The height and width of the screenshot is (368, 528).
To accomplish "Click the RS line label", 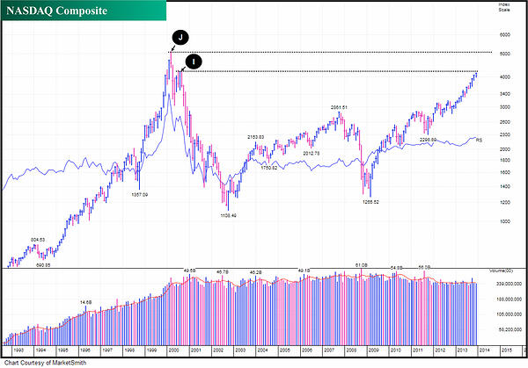I will [x=480, y=141].
